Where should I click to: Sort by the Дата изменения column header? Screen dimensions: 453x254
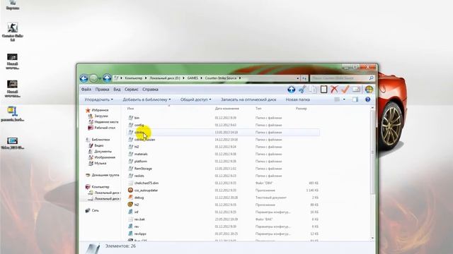(x=226, y=109)
